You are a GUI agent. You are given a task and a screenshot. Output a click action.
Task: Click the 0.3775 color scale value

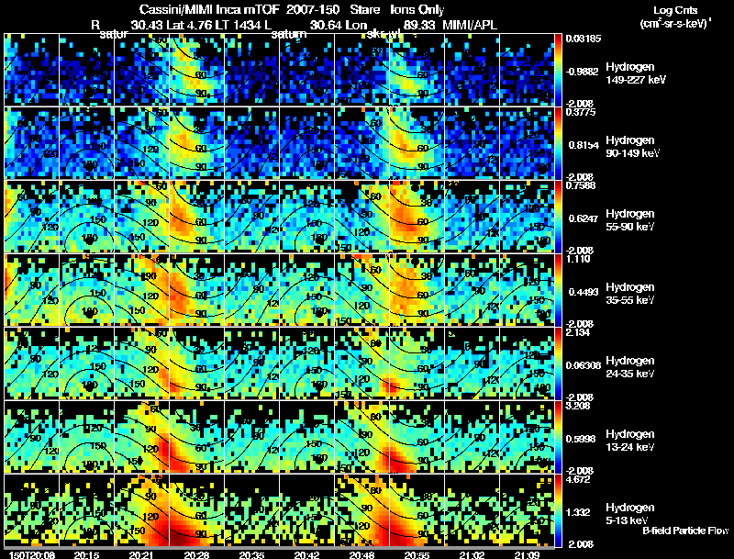tap(581, 112)
